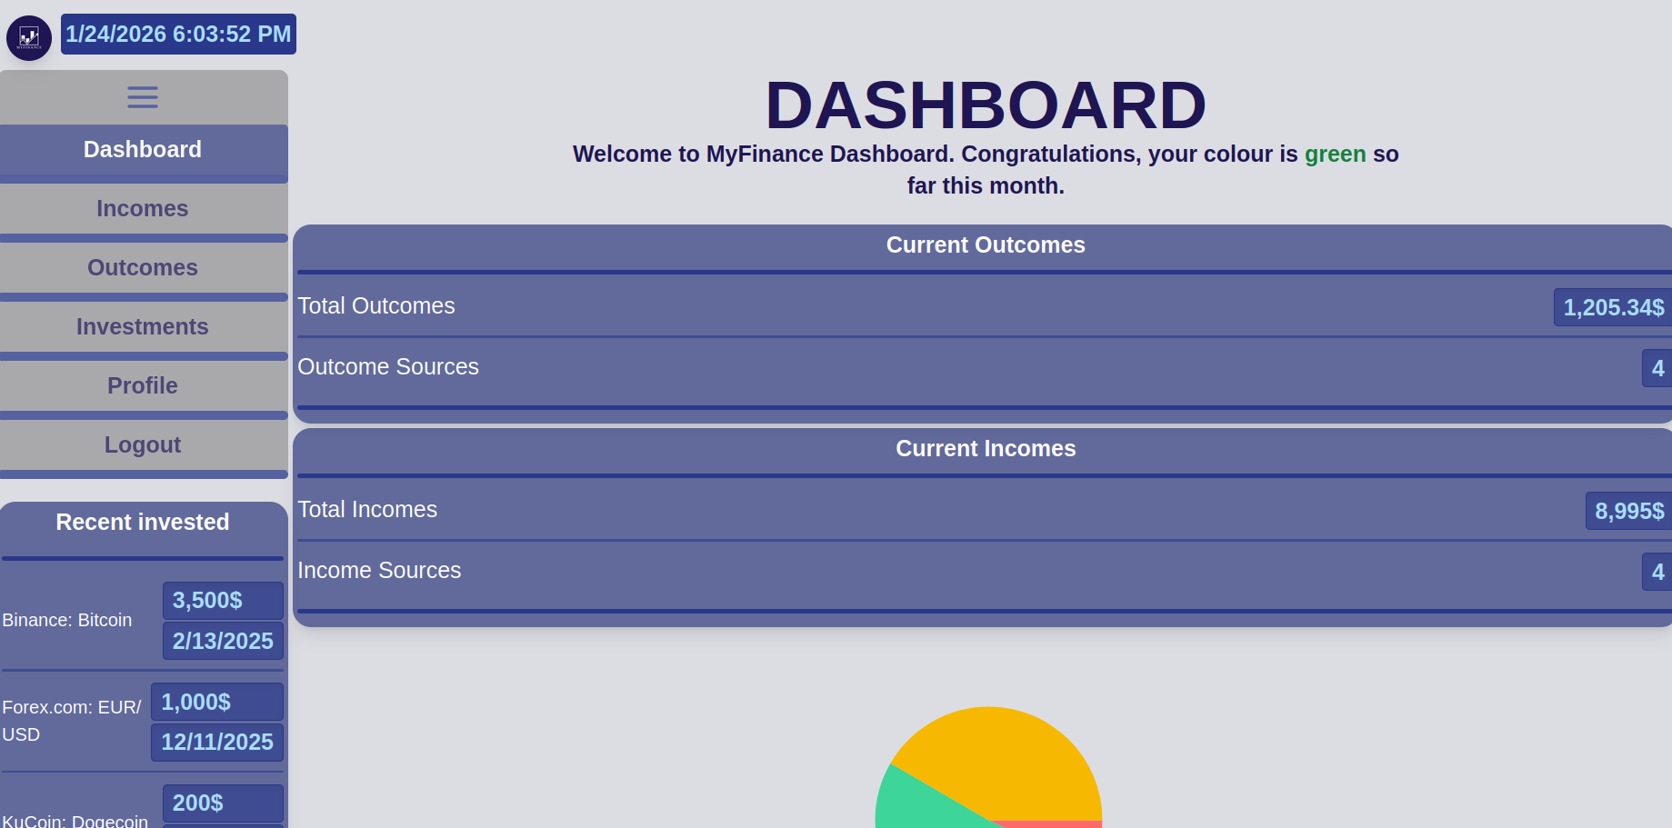The width and height of the screenshot is (1672, 828).
Task: Select the Forex.com 1,000$ amount
Action: coord(216,703)
